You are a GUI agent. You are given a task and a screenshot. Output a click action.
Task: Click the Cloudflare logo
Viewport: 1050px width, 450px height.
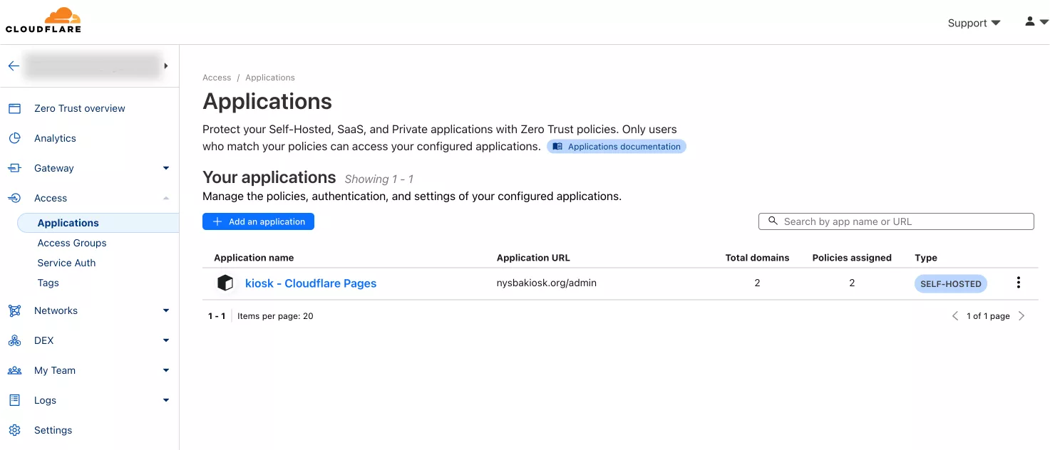[x=43, y=20]
